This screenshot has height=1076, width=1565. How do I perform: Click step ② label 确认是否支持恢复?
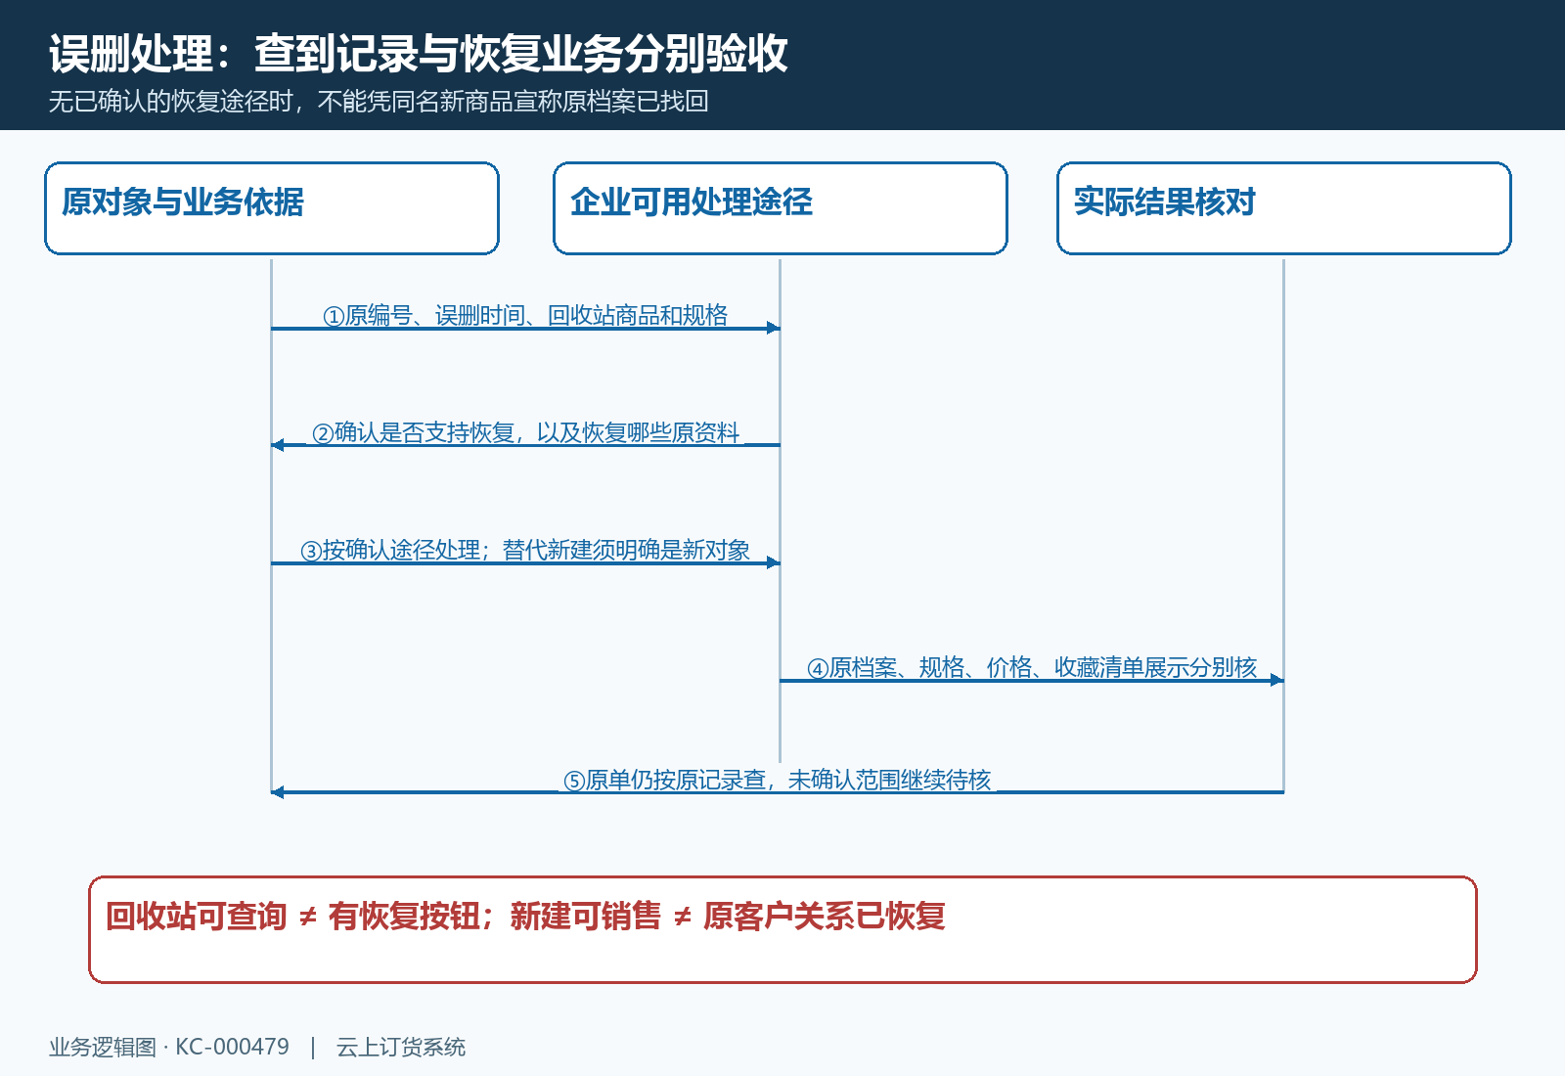525,432
